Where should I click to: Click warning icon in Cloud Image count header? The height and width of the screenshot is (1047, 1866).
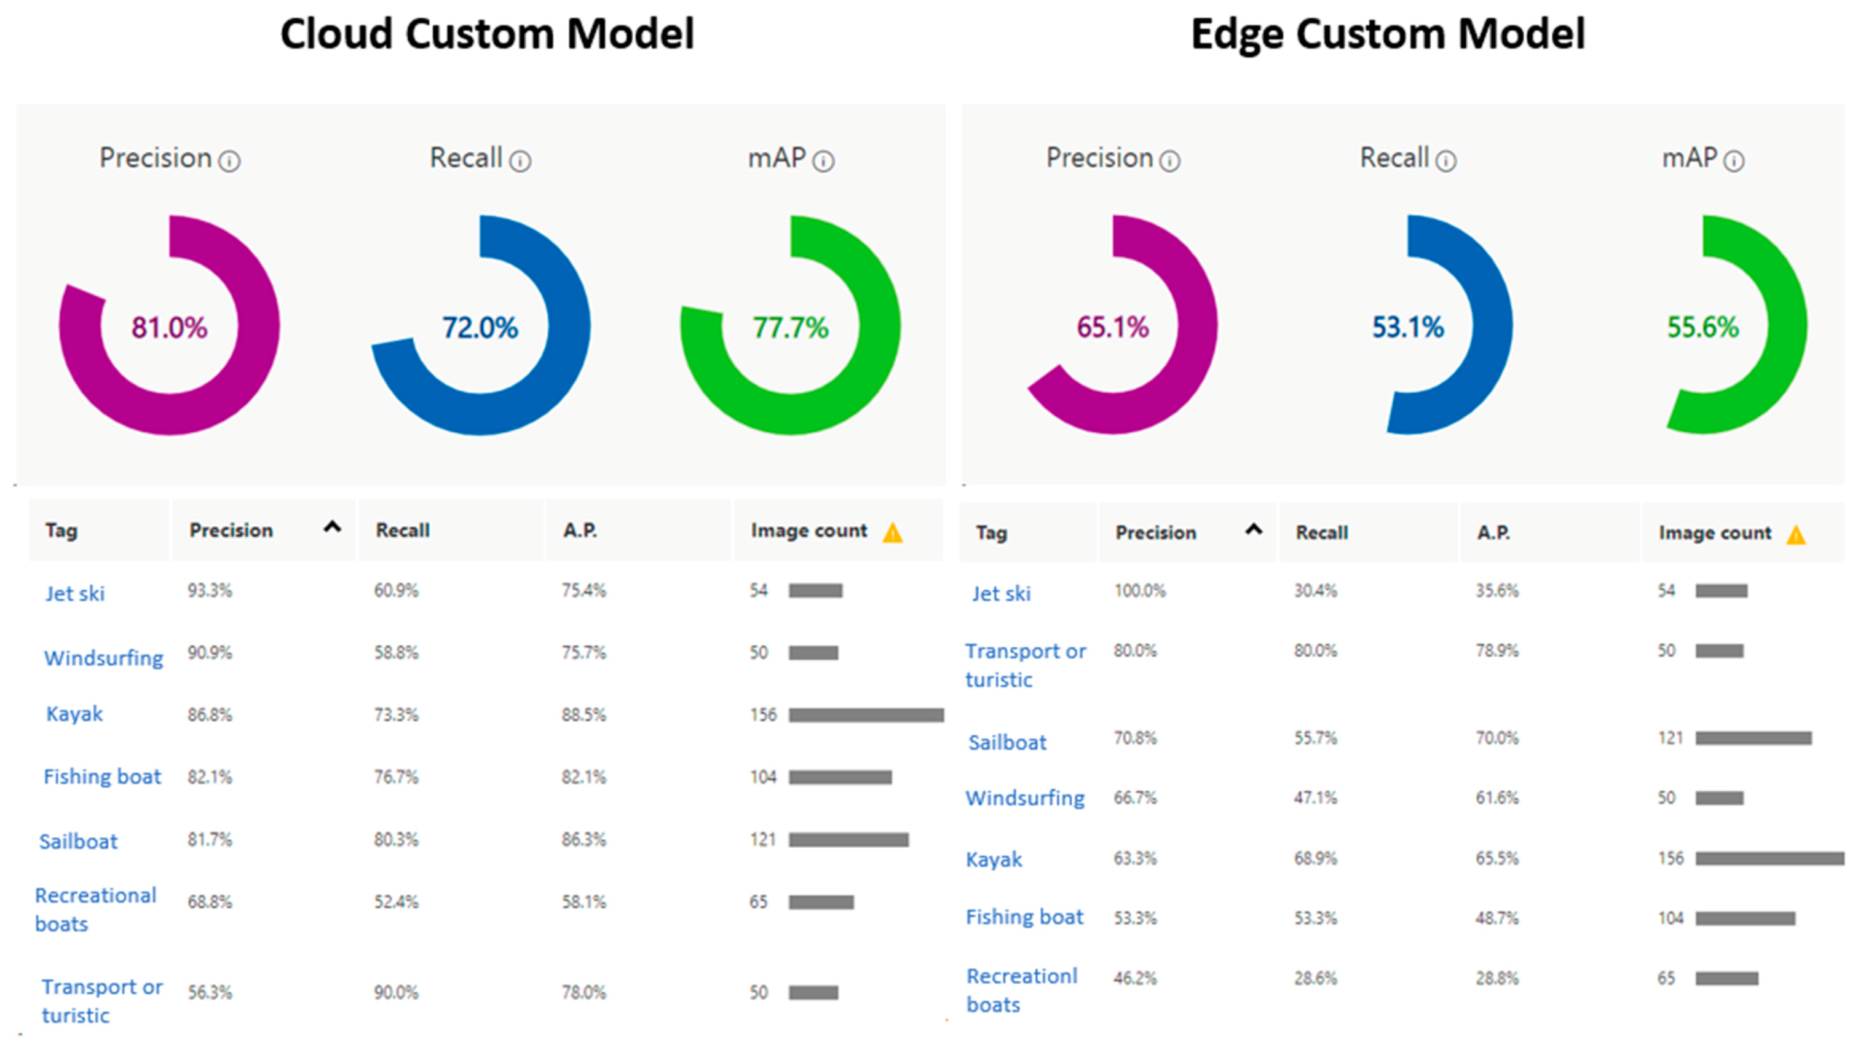tap(893, 533)
